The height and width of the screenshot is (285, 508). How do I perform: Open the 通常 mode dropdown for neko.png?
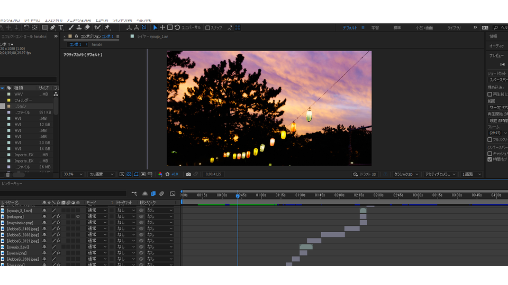pyautogui.click(x=96, y=216)
